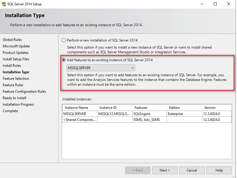Maximize the setup window
This screenshot has width=237, height=178.
[215, 4]
